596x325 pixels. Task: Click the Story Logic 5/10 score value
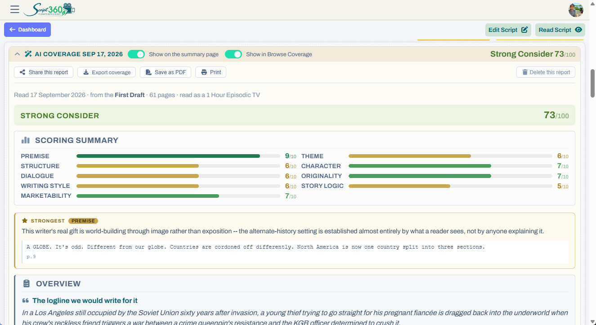(563, 186)
